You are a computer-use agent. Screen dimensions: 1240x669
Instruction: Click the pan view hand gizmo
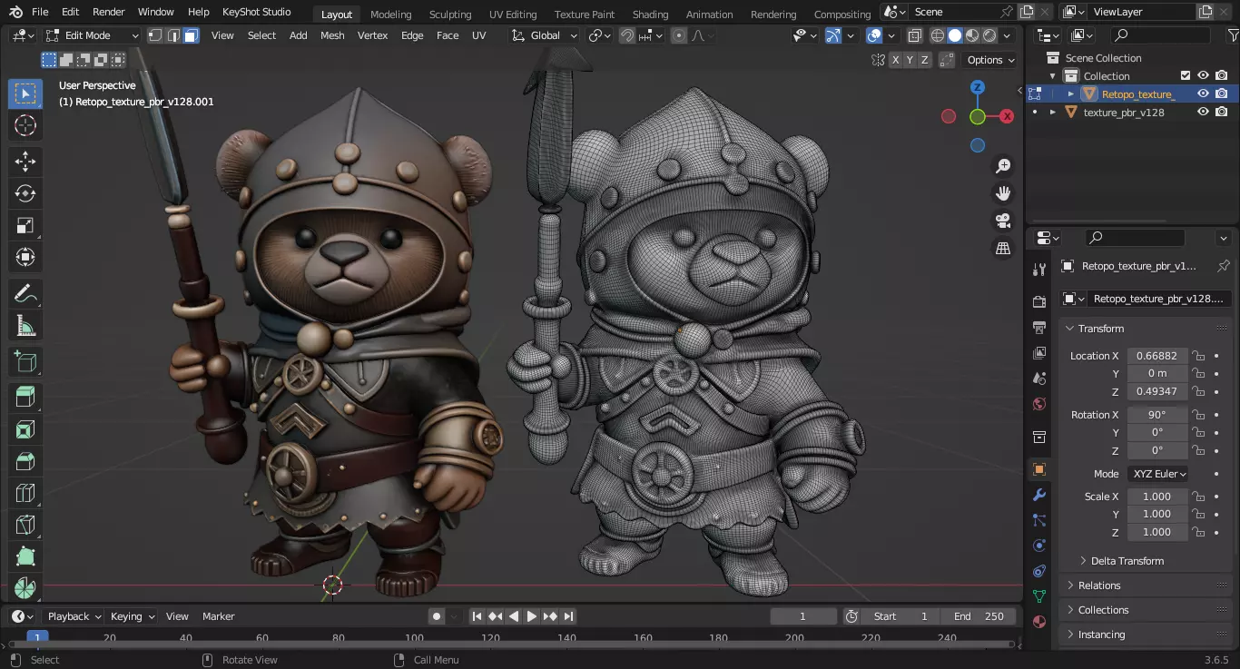tap(1003, 193)
